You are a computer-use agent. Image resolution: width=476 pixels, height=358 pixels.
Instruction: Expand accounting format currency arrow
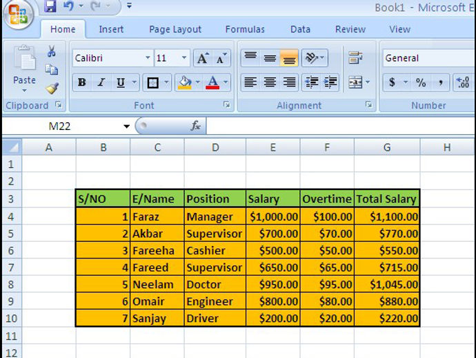[x=406, y=82]
